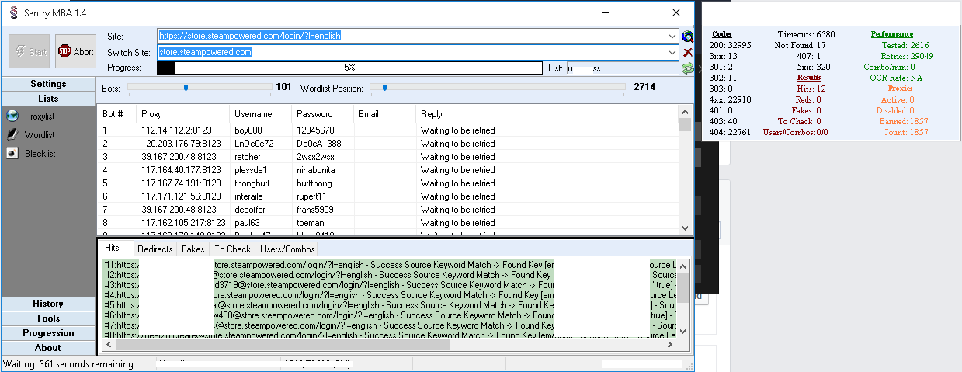
Task: Click the Email column header
Action: click(x=384, y=114)
